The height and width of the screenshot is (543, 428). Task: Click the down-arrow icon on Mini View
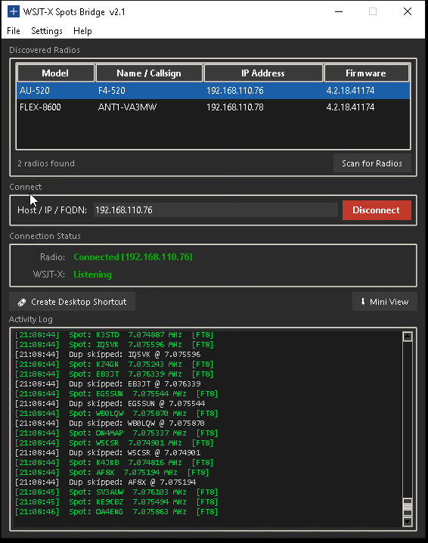click(x=362, y=301)
